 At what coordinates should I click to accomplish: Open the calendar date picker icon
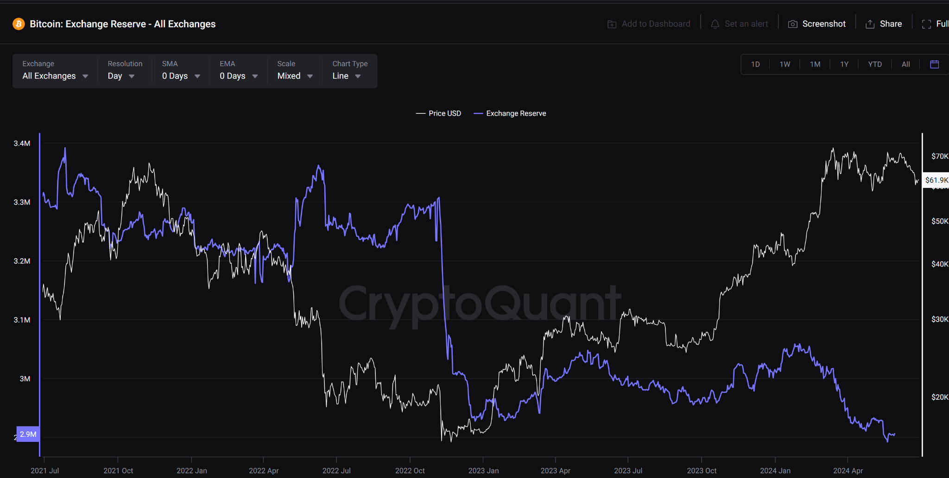(x=934, y=64)
